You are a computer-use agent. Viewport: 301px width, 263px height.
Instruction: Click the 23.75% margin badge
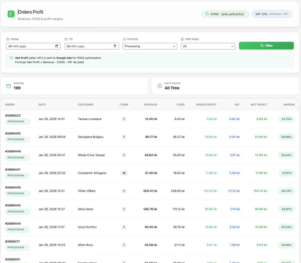(286, 119)
